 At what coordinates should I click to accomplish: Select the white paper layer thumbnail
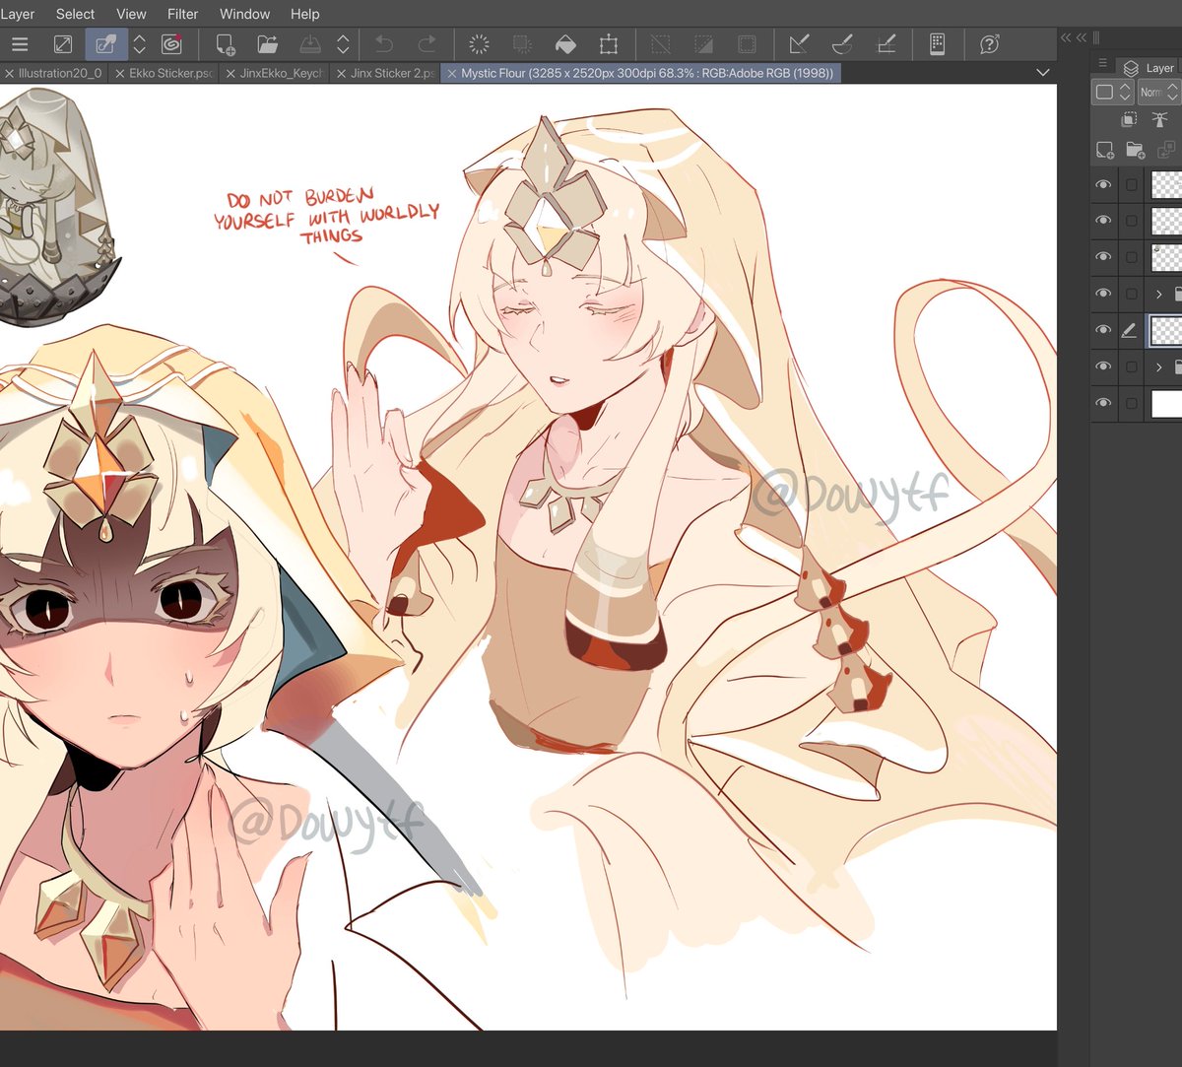[1167, 403]
